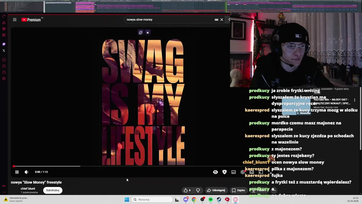Open browsing history clock icon in sidebar
The width and height of the screenshot is (362, 204).
pos(4,66)
